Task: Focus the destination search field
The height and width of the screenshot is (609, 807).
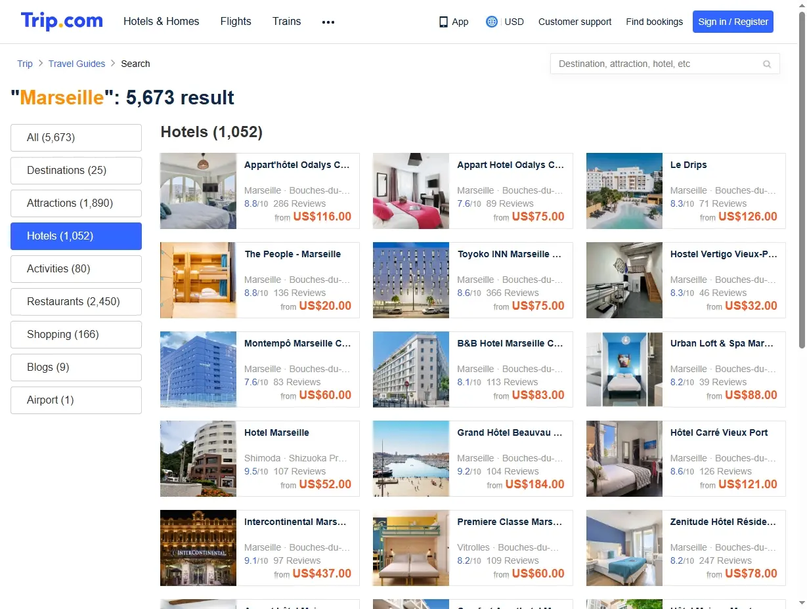Action: click(x=665, y=64)
